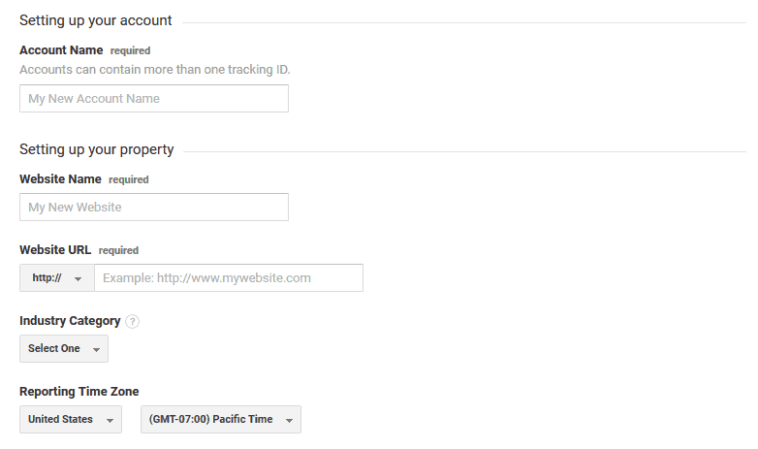758x449 pixels.
Task: Focus the My New Account Name field
Action: pos(154,99)
